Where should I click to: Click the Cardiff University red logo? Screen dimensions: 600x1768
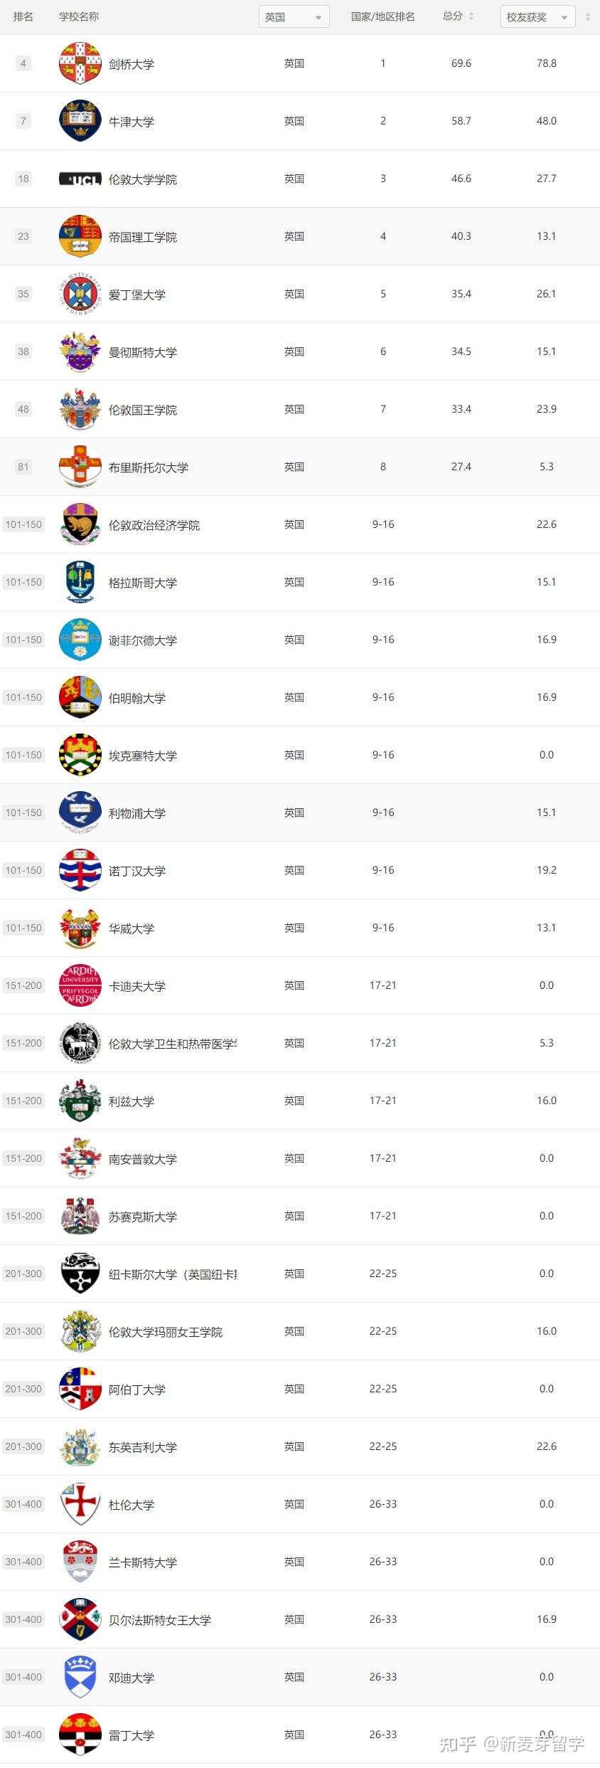[80, 986]
